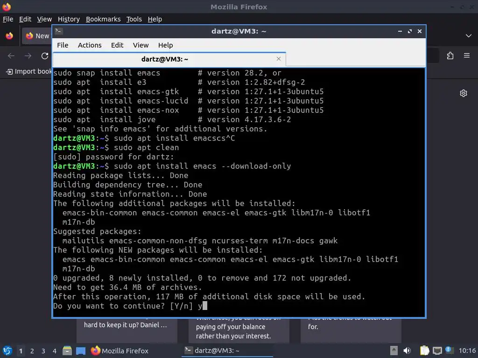Close the dartz@VM3 terminal tab

[x=278, y=59]
